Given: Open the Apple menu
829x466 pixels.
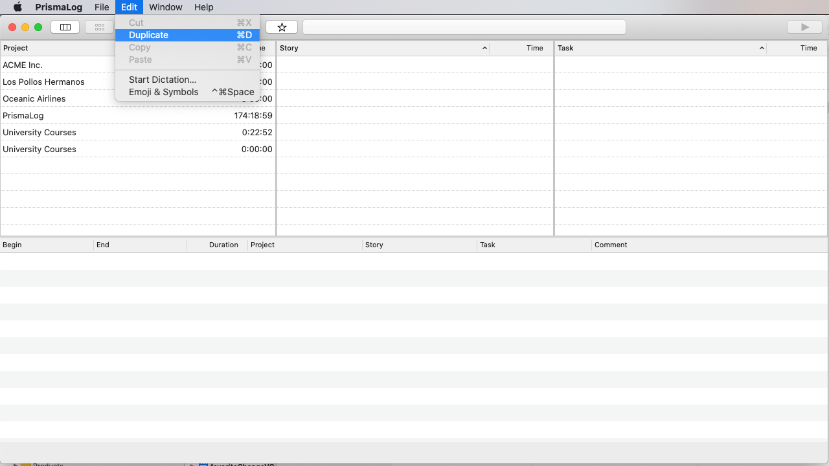Looking at the screenshot, I should [17, 7].
